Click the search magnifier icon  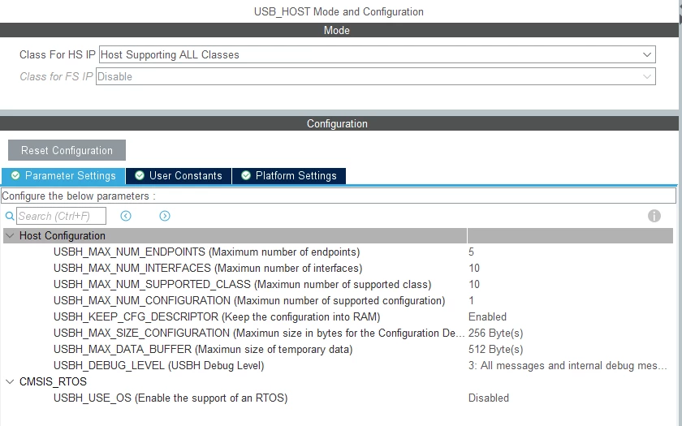click(10, 216)
